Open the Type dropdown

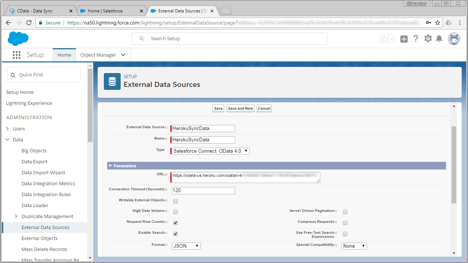coord(211,151)
